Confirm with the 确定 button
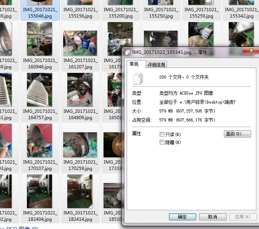 182,217
